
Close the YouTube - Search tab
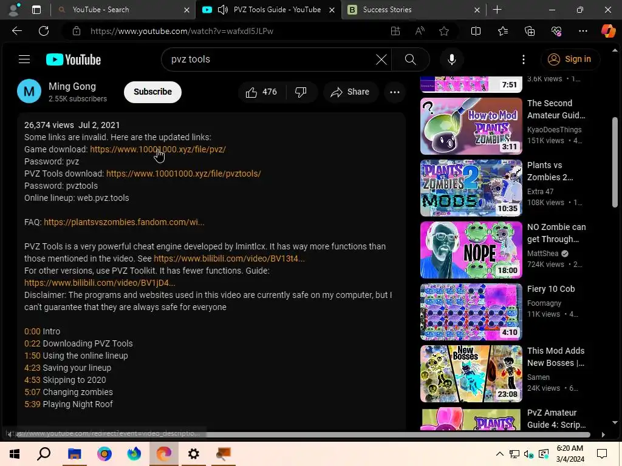point(186,10)
